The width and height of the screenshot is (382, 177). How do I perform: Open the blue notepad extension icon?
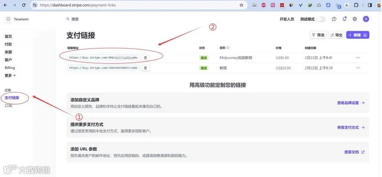coord(328,5)
